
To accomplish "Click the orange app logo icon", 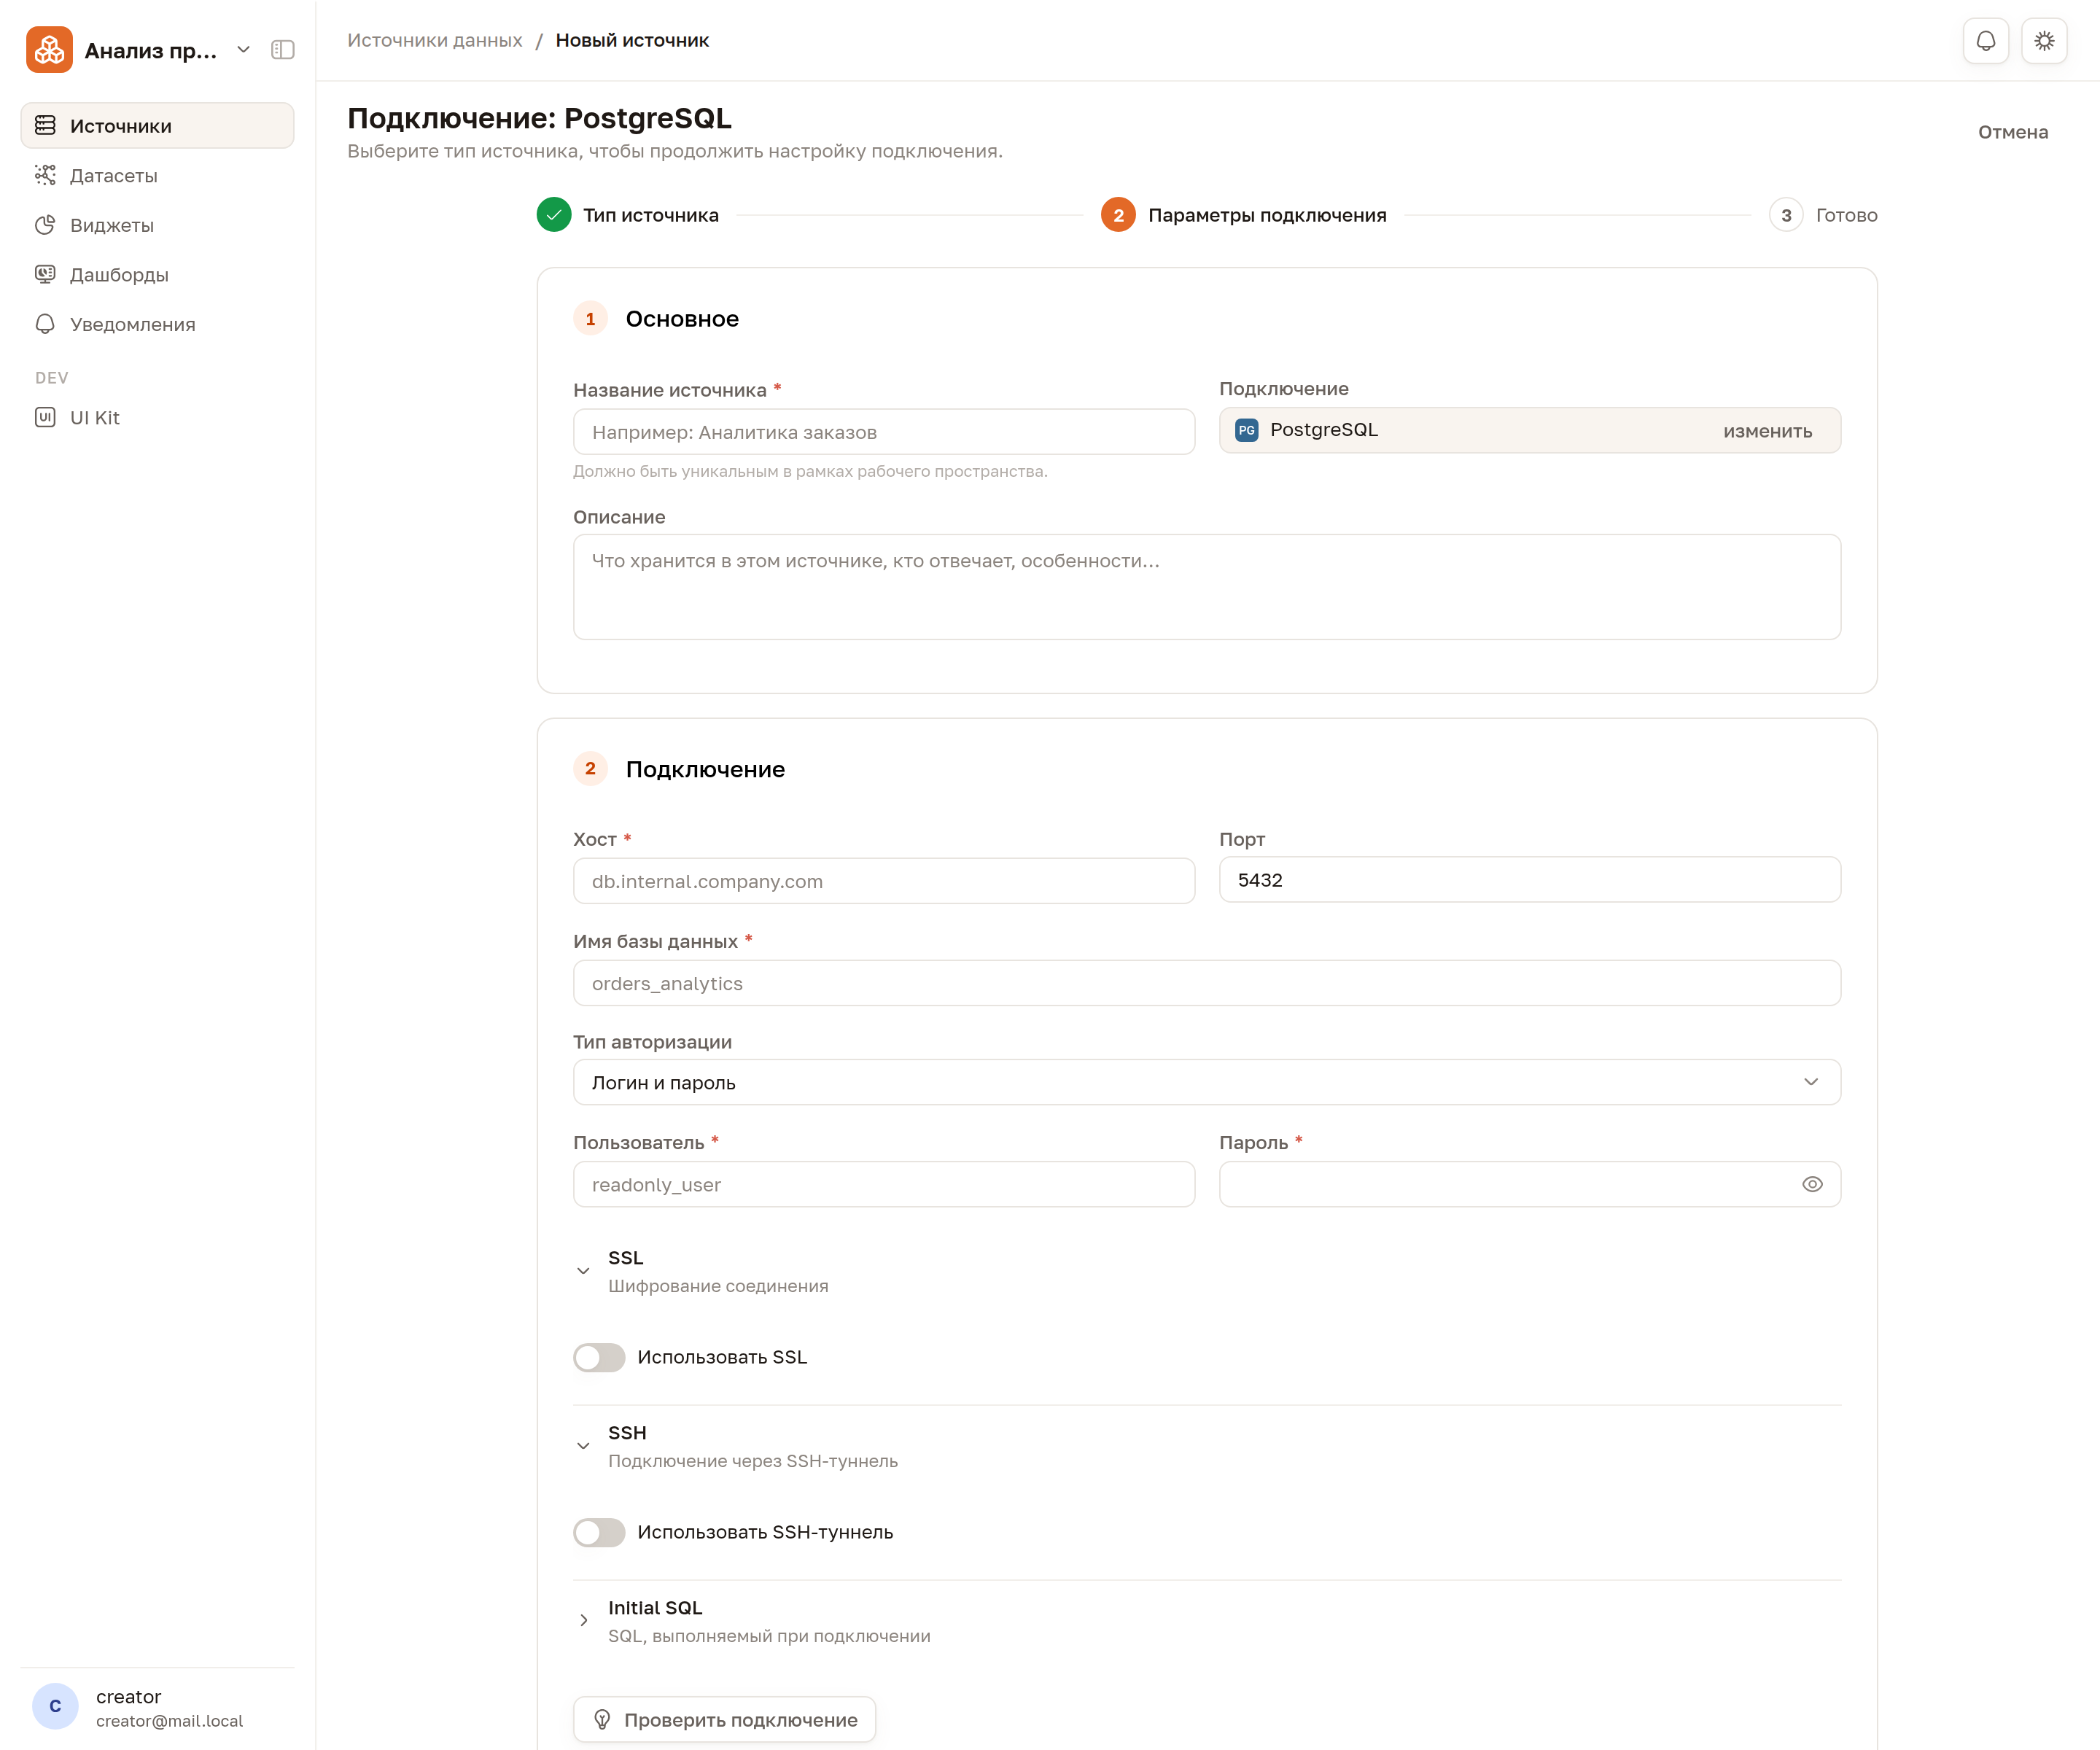I will [49, 50].
